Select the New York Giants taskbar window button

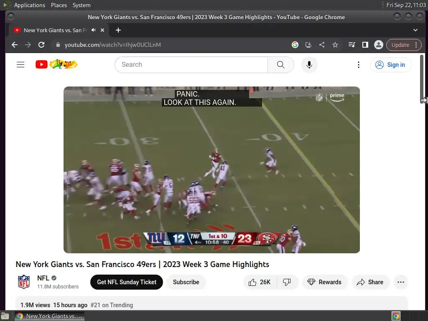click(49, 316)
